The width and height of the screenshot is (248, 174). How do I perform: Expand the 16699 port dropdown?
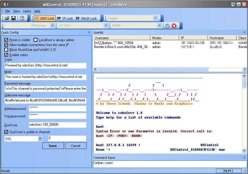160,25
